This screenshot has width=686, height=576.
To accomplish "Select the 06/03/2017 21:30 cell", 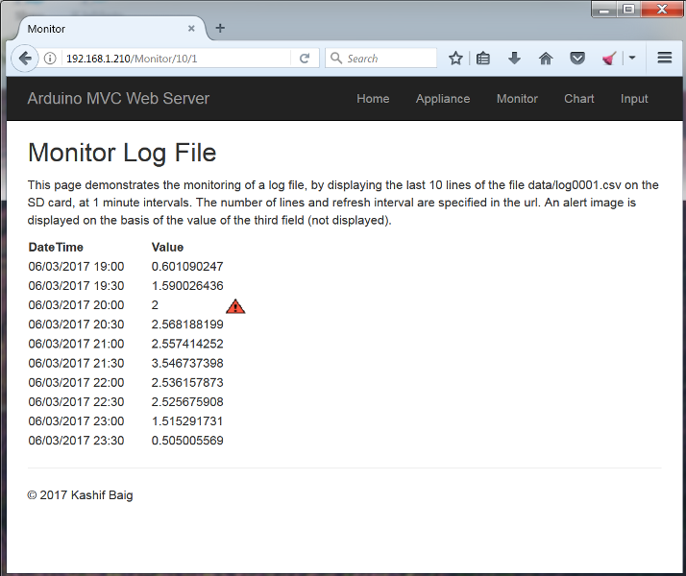I will [x=76, y=363].
